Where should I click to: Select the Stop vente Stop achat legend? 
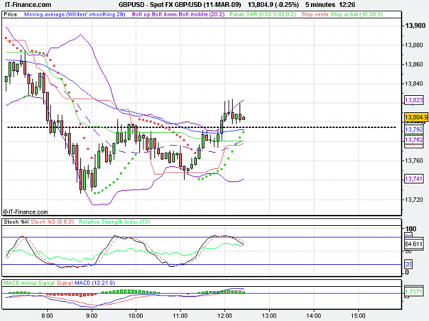point(342,14)
